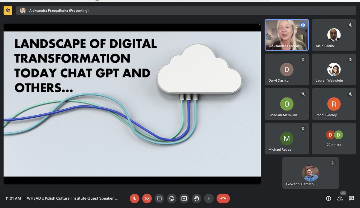Screen dimensions: 360x208
Task: Click muted mic icon on Randi Godley tile
Action: (350, 94)
